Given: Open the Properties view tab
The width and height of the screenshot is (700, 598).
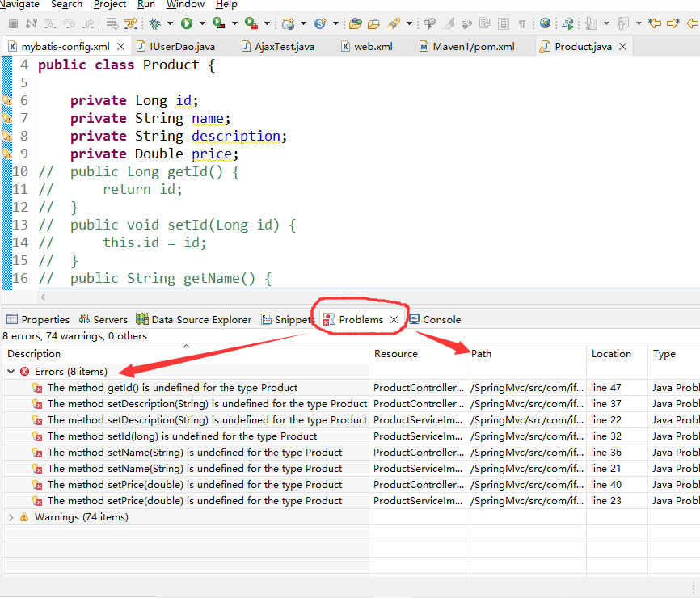Looking at the screenshot, I should 38,319.
